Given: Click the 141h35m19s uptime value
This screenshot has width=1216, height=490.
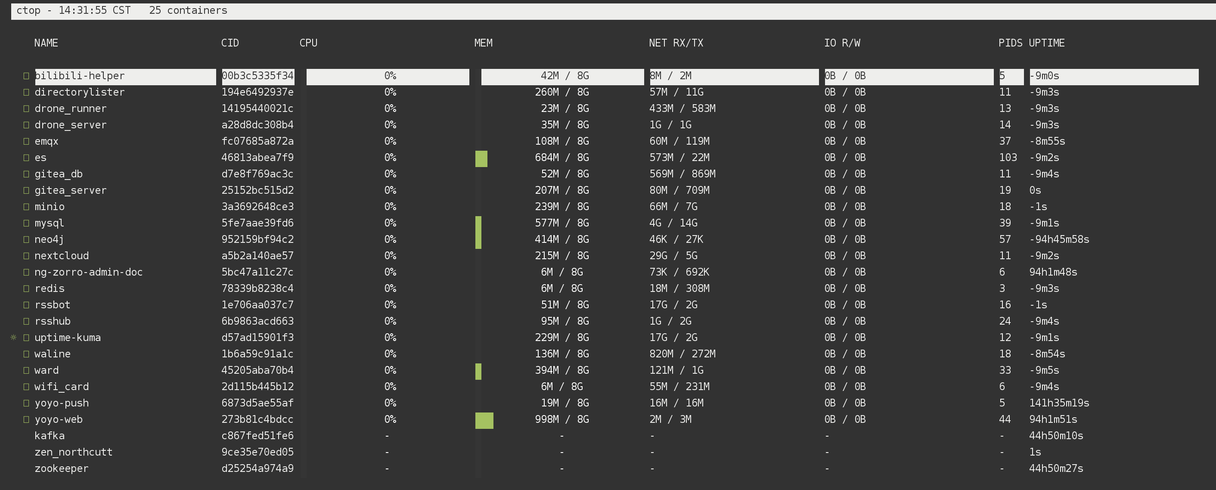Looking at the screenshot, I should [1059, 403].
